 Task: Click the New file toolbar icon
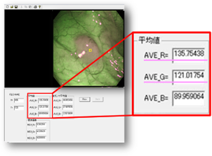(x=8, y=7)
